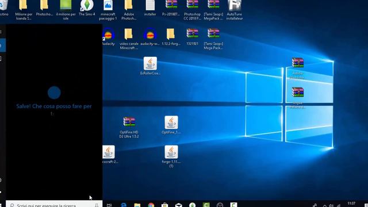Select the 'AutoTune installateur' icon
This screenshot has width=368, height=207.
click(x=235, y=5)
